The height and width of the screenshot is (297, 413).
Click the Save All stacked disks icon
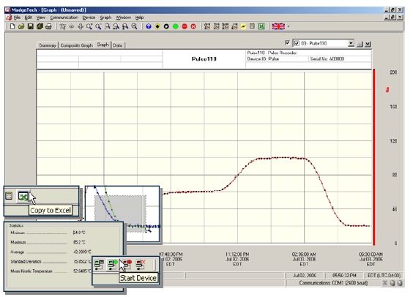pyautogui.click(x=40, y=26)
